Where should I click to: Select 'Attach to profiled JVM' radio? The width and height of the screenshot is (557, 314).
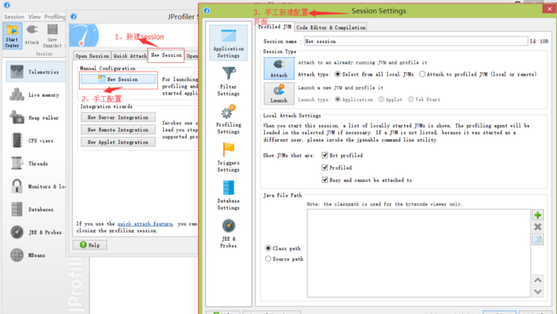coord(422,74)
